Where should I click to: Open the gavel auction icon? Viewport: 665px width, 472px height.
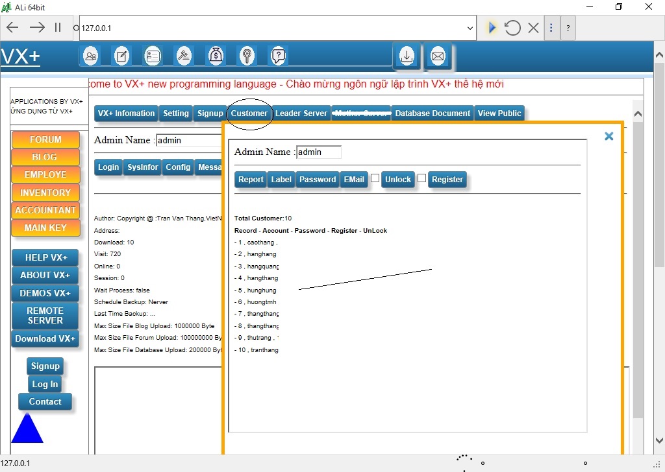[184, 56]
